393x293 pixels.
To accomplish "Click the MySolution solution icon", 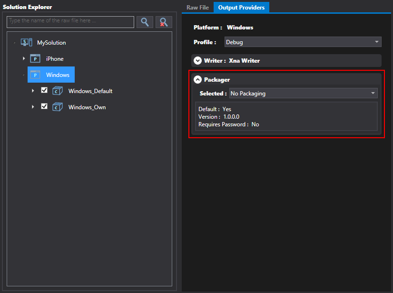I will (26, 42).
